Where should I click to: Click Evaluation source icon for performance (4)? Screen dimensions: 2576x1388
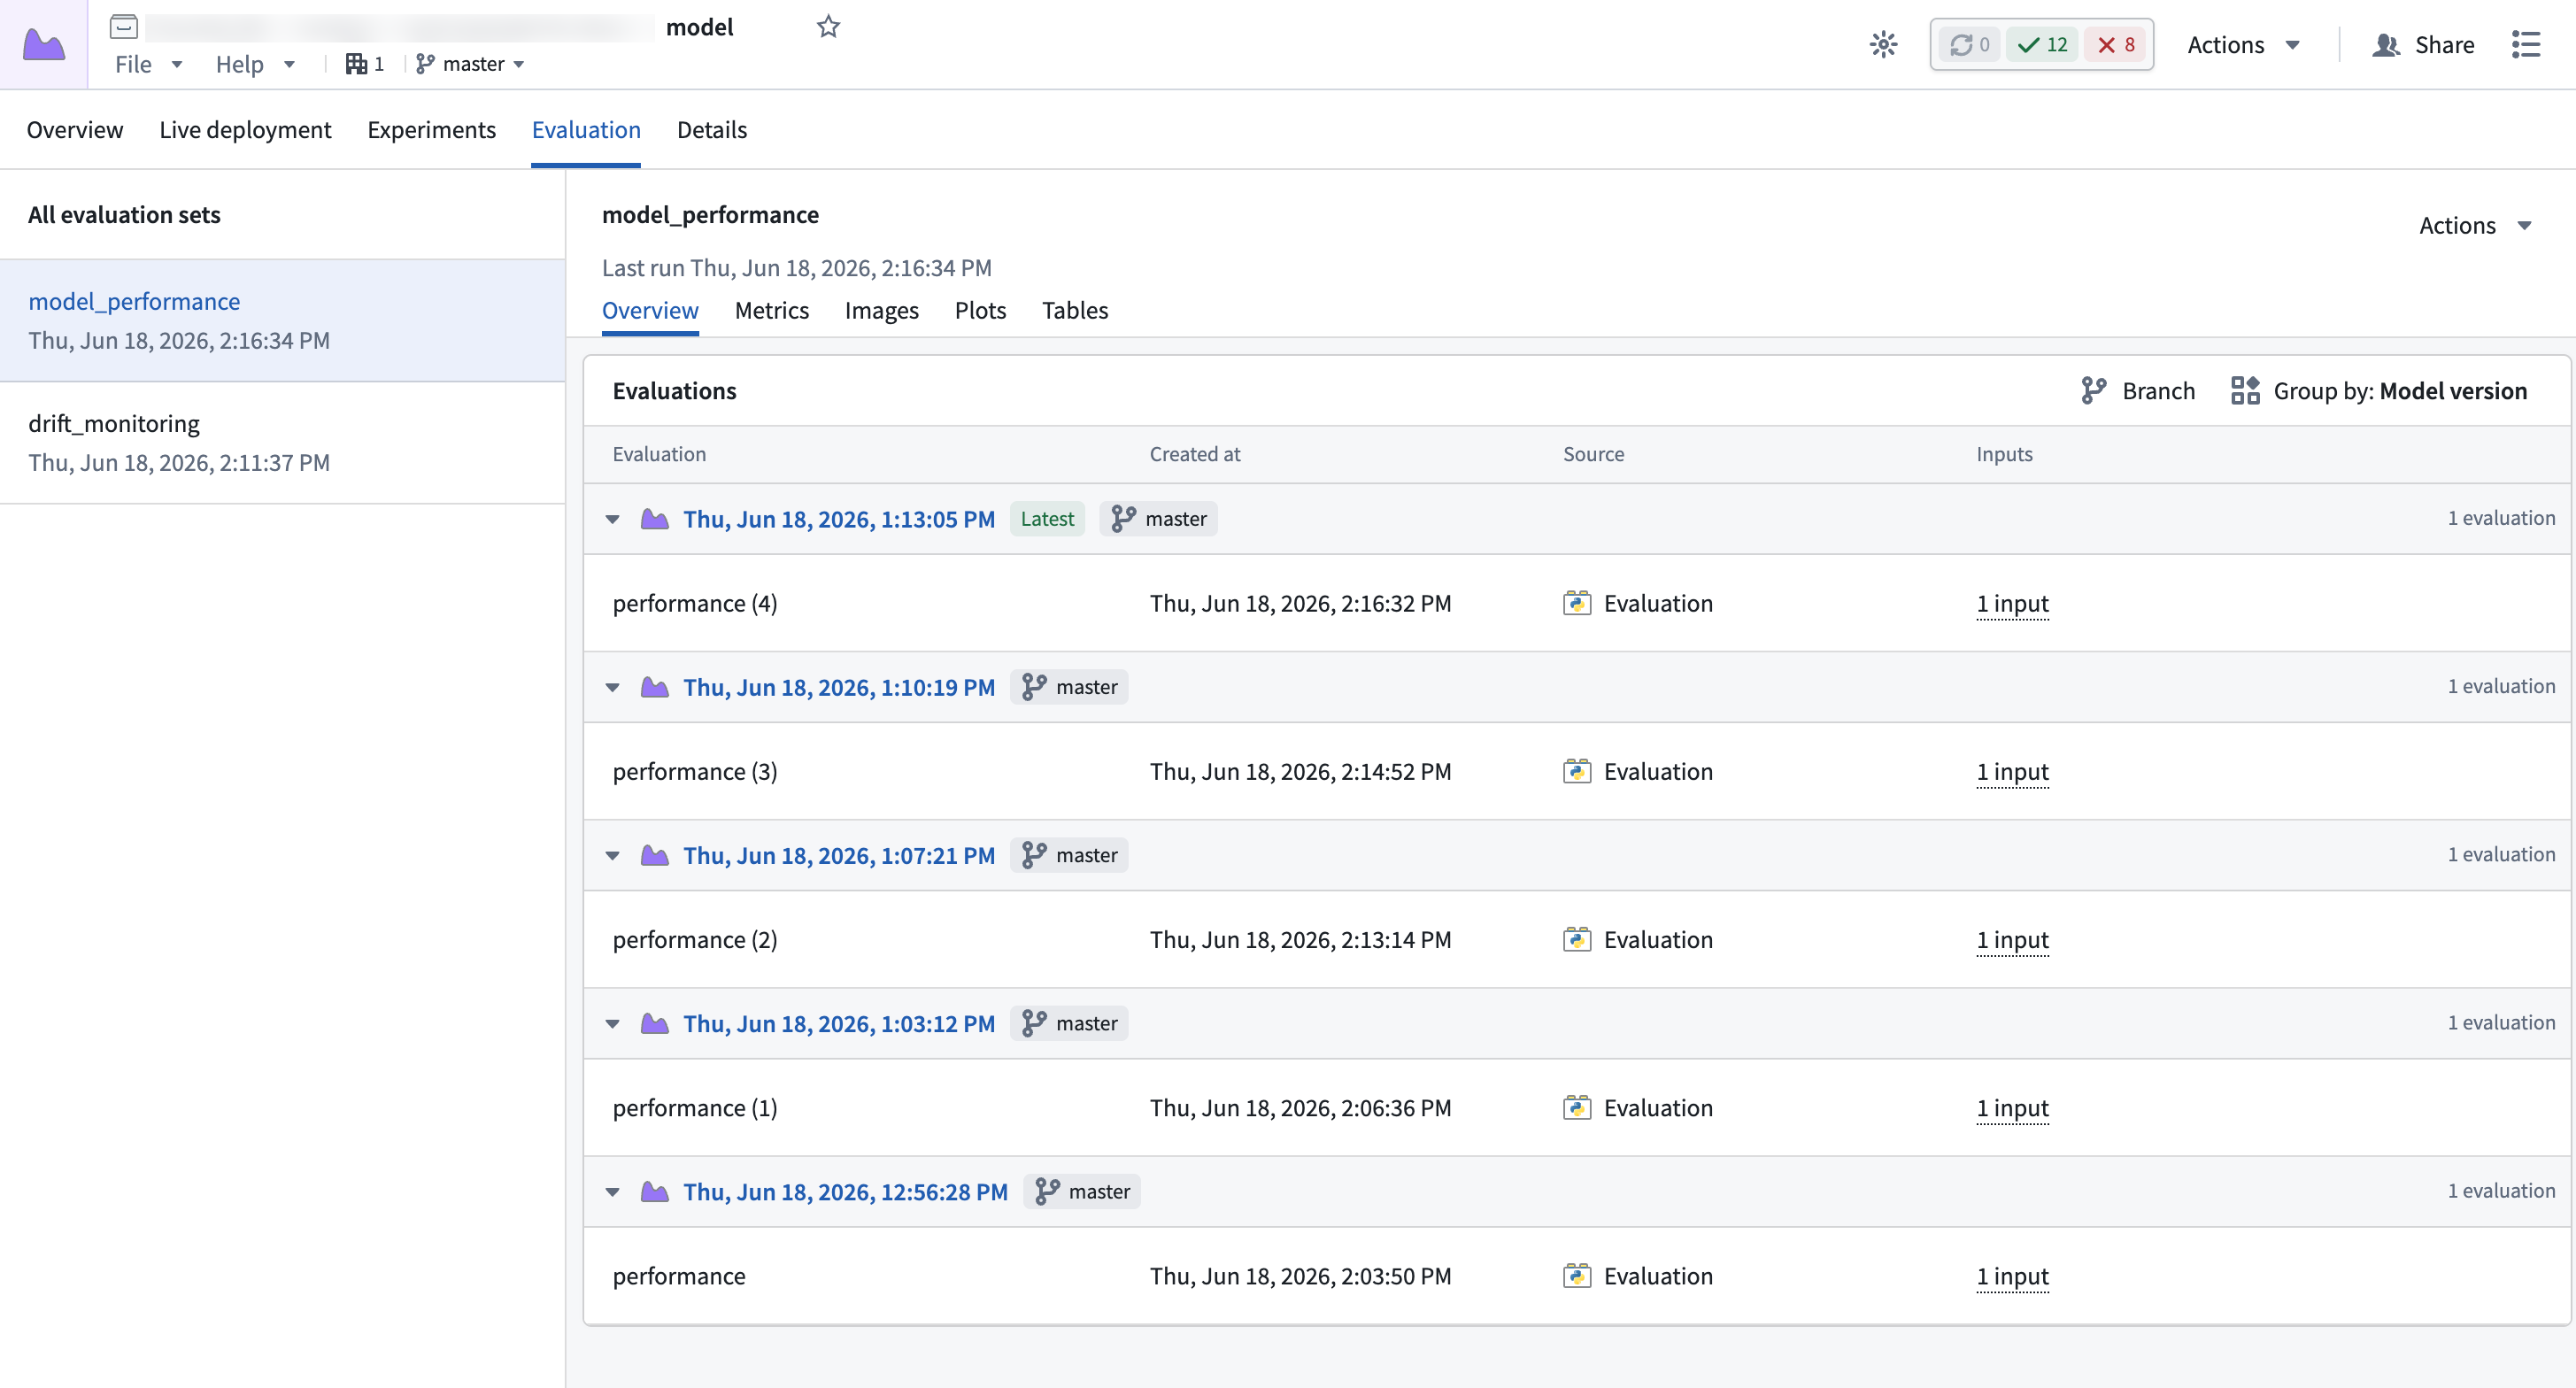pyautogui.click(x=1577, y=603)
